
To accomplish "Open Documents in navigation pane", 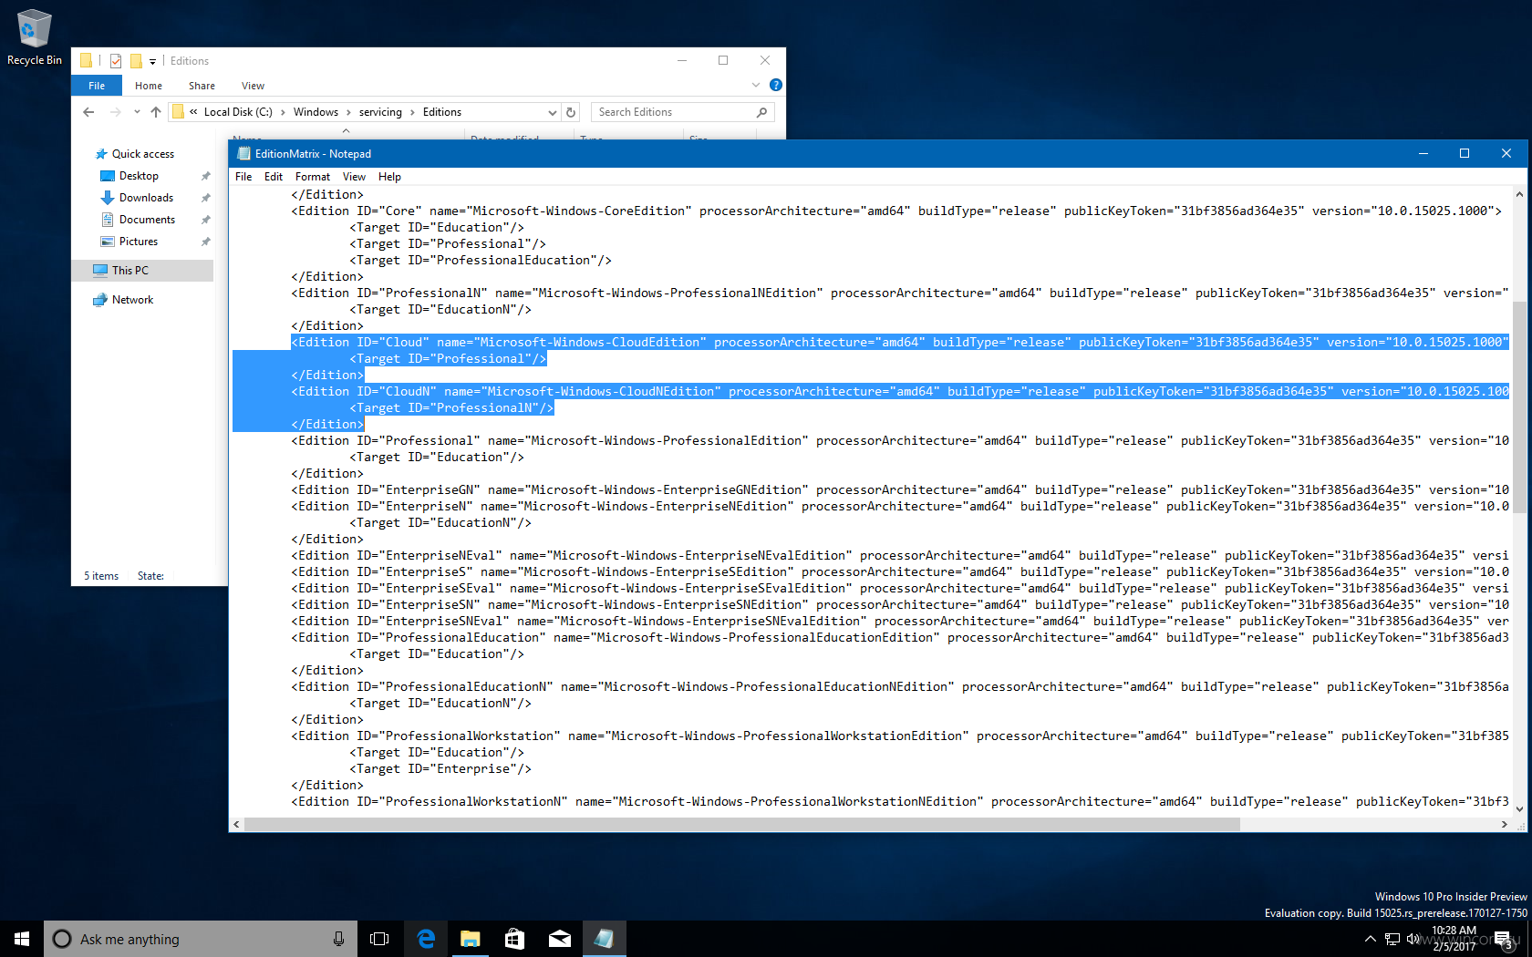I will (x=147, y=220).
